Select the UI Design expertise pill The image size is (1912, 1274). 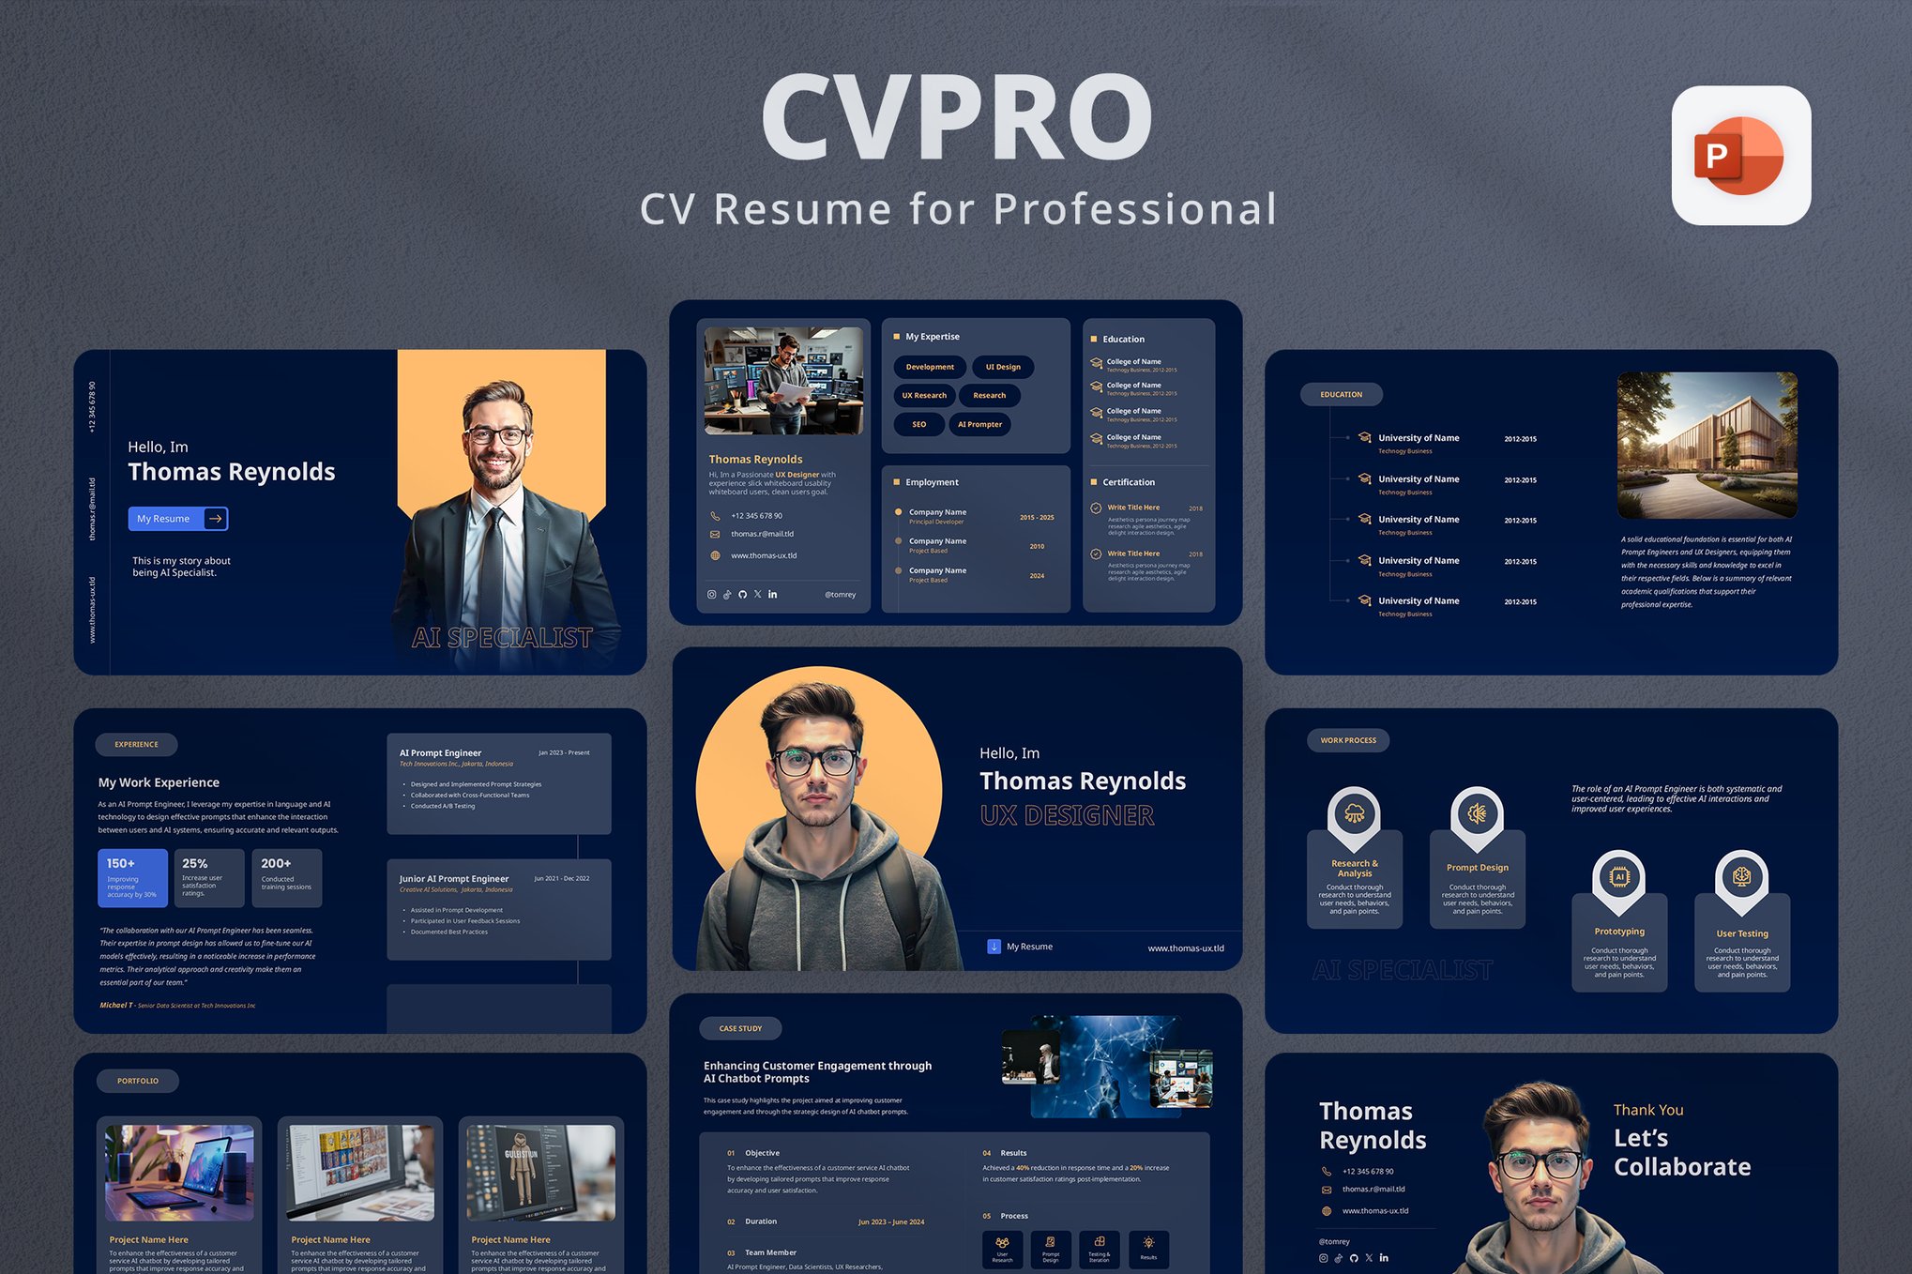(1003, 367)
